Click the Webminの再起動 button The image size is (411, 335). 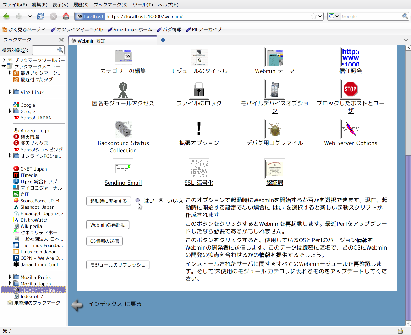click(108, 225)
